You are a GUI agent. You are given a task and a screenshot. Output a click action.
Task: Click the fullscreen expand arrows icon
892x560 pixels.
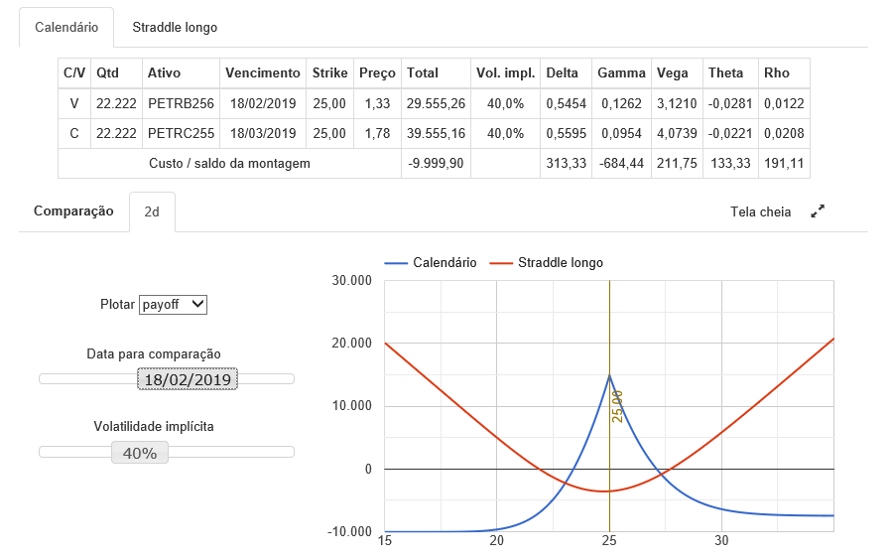[x=818, y=211]
